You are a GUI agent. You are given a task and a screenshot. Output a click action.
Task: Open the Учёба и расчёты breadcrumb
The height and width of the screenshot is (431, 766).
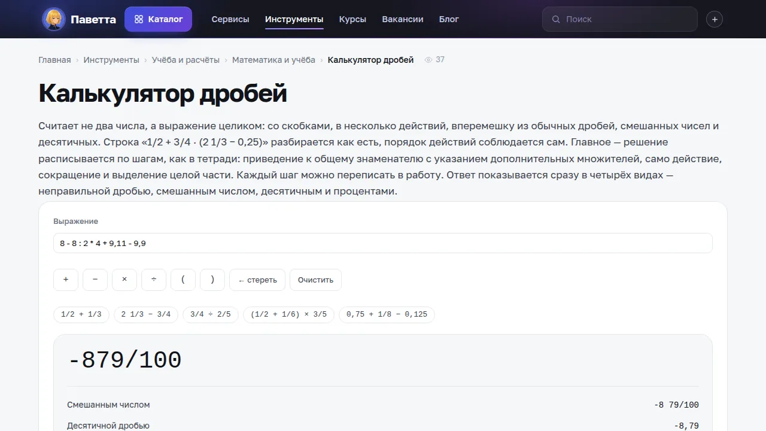tap(186, 60)
